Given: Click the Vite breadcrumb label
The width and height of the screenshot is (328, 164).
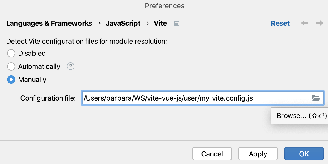Looking at the screenshot, I should (x=160, y=23).
